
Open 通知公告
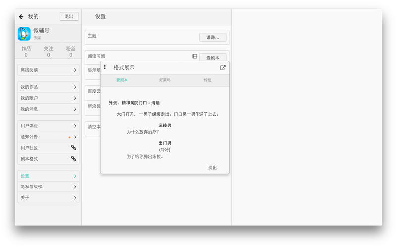point(49,137)
